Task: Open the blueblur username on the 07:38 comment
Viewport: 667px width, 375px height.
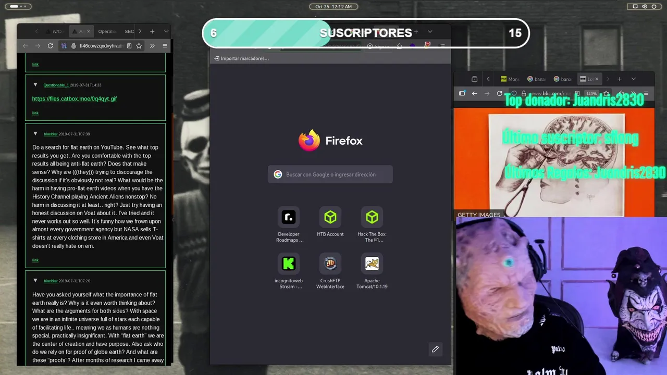Action: pos(51,134)
